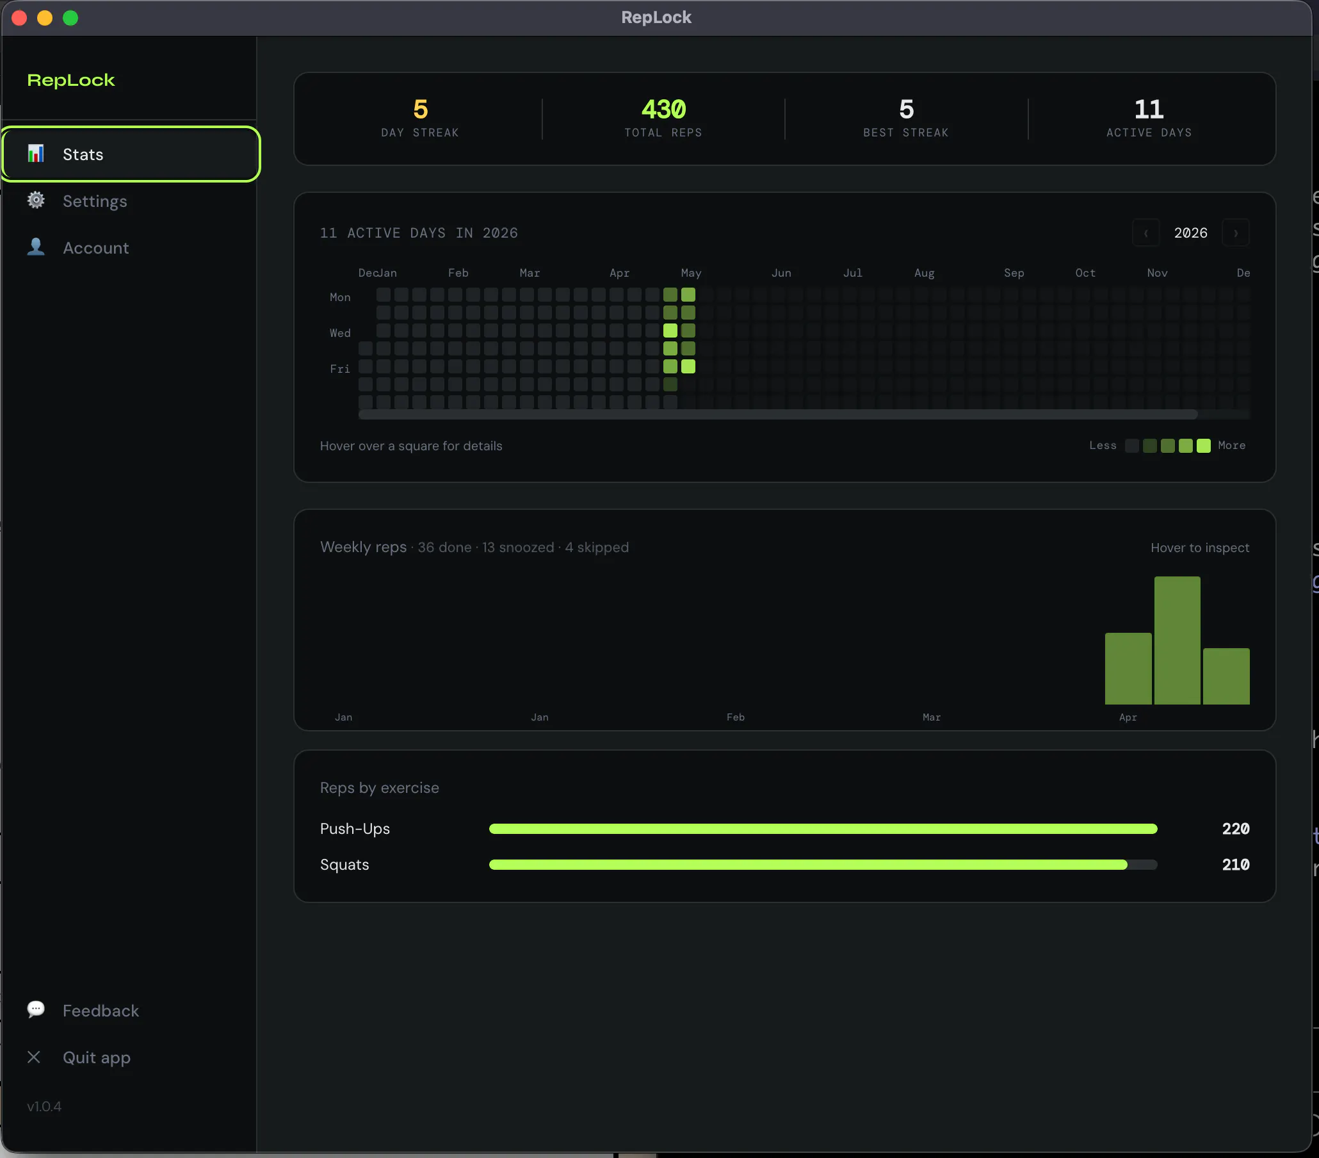
Task: Click the first April weekly reps bar
Action: pos(1128,668)
